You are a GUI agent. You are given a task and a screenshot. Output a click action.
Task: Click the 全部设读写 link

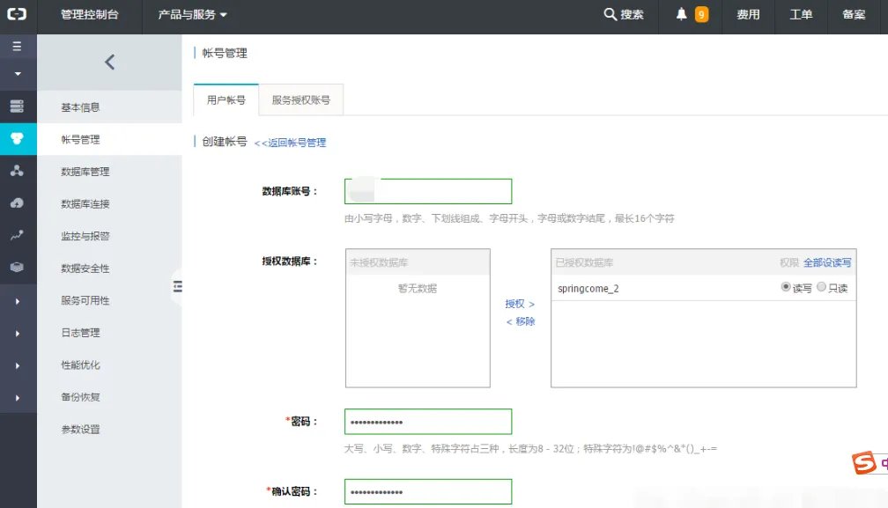(x=827, y=262)
